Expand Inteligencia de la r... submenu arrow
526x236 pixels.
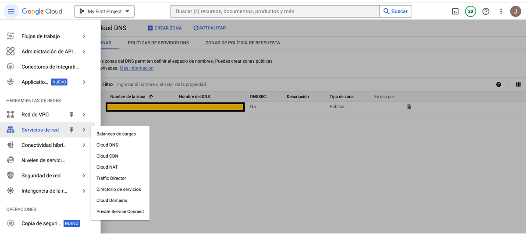pyautogui.click(x=84, y=191)
